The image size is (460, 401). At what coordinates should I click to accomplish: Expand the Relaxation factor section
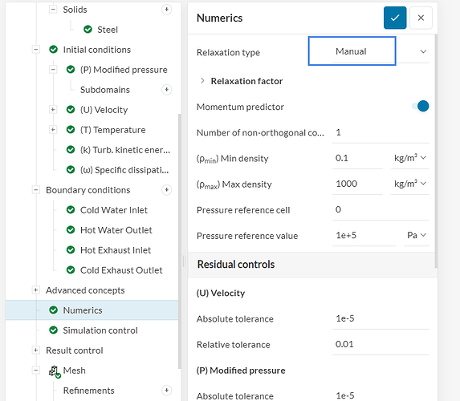tap(202, 81)
